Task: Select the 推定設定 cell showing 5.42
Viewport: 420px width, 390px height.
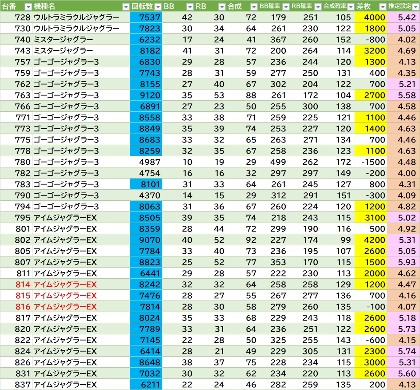Action: (x=404, y=17)
